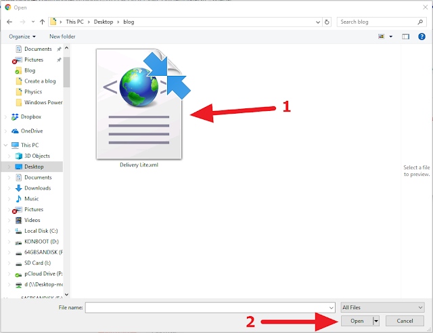Image resolution: width=433 pixels, height=333 pixels.
Task: Create a New folder
Action: coord(62,37)
